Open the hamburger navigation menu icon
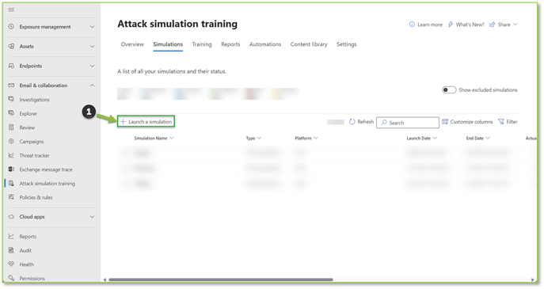The height and width of the screenshot is (289, 544). pyautogui.click(x=11, y=10)
